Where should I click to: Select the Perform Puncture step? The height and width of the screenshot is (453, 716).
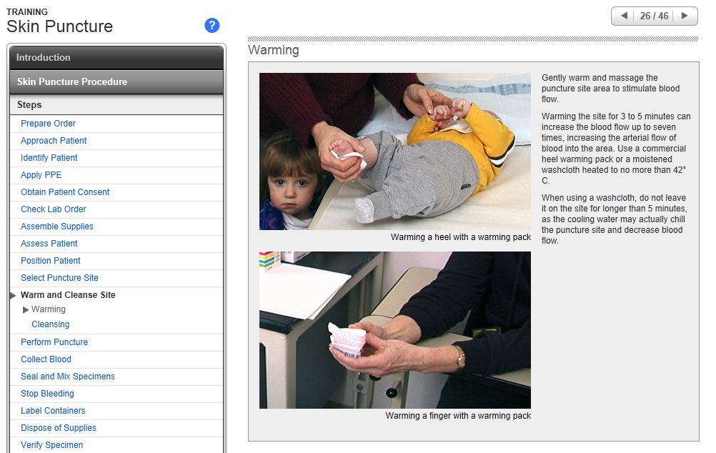pos(54,342)
